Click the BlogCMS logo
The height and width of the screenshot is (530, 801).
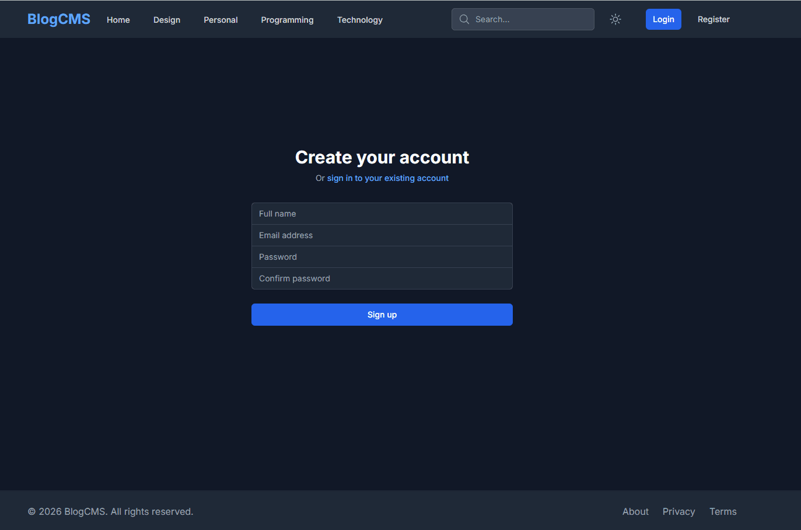tap(59, 19)
